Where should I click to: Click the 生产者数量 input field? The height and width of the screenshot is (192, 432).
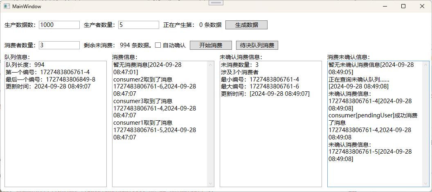[138, 25]
